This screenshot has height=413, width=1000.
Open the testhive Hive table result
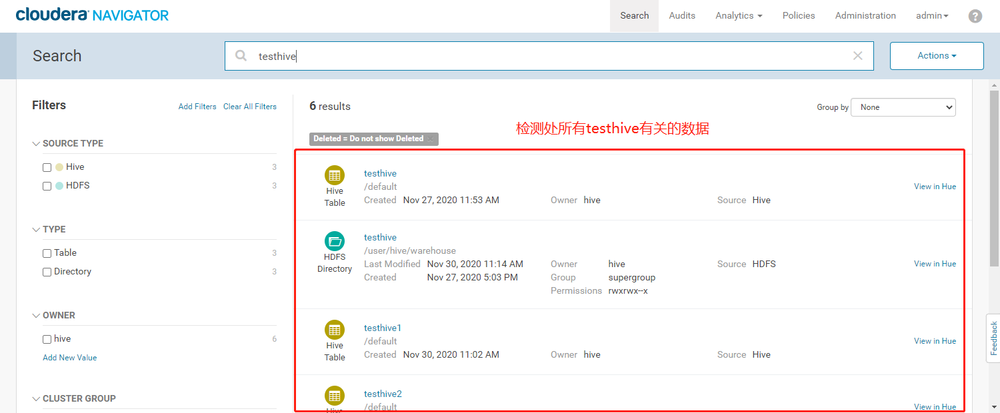click(380, 173)
